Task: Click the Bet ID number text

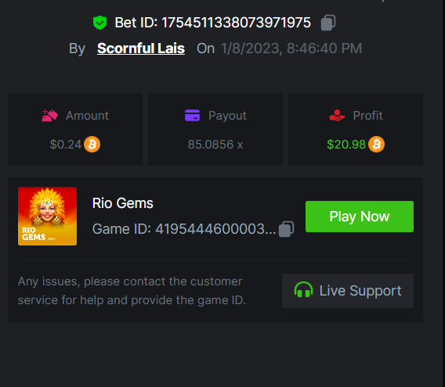Action: [236, 23]
